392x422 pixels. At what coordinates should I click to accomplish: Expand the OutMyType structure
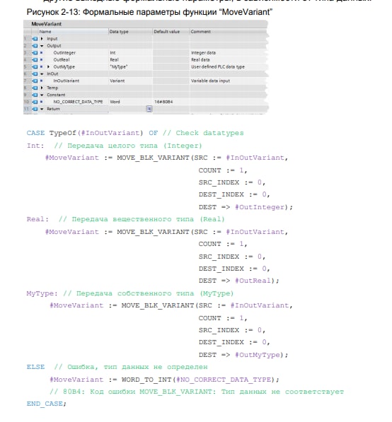(49, 66)
